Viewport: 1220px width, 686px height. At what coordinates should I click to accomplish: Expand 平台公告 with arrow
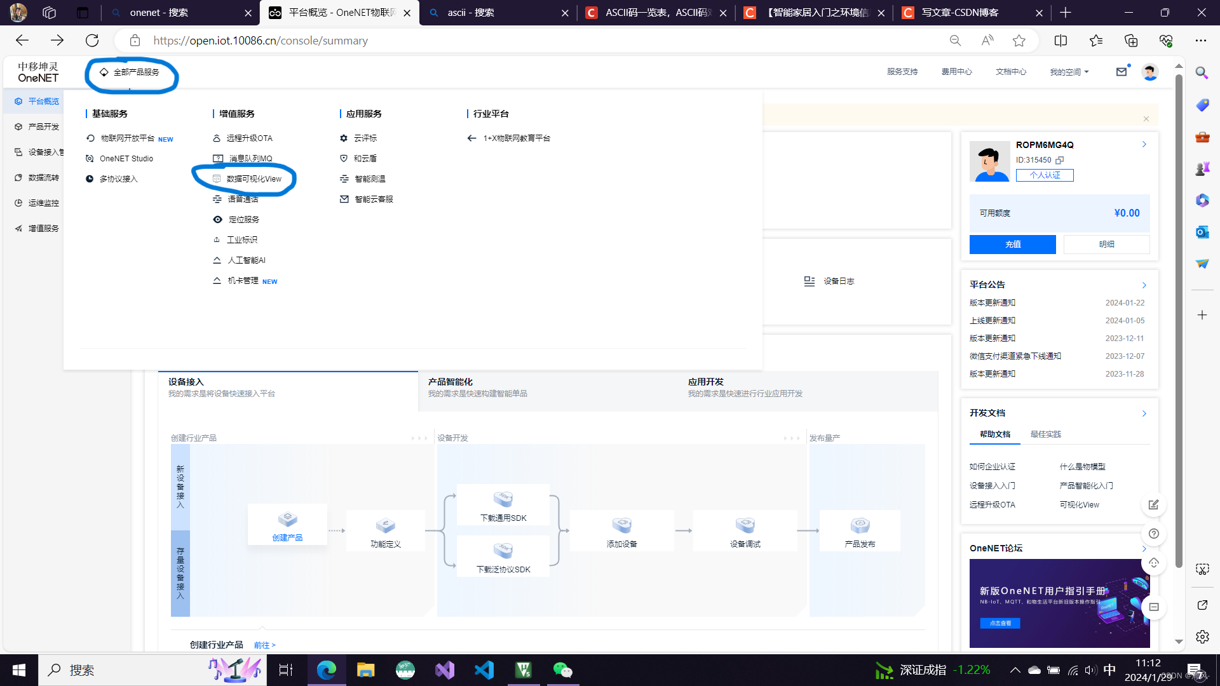(x=1144, y=285)
